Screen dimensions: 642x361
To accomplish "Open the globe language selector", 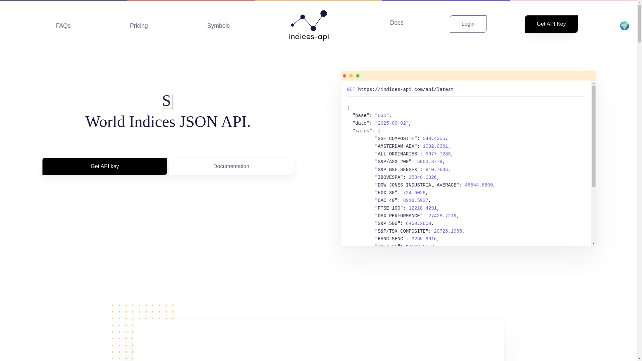I will [624, 26].
